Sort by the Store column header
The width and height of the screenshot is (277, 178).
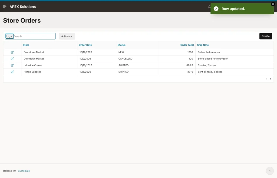(26, 45)
